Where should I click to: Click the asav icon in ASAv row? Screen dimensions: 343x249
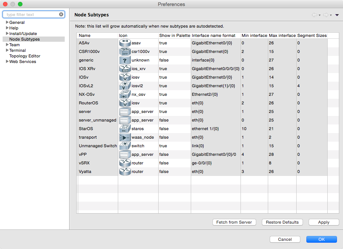click(x=125, y=43)
